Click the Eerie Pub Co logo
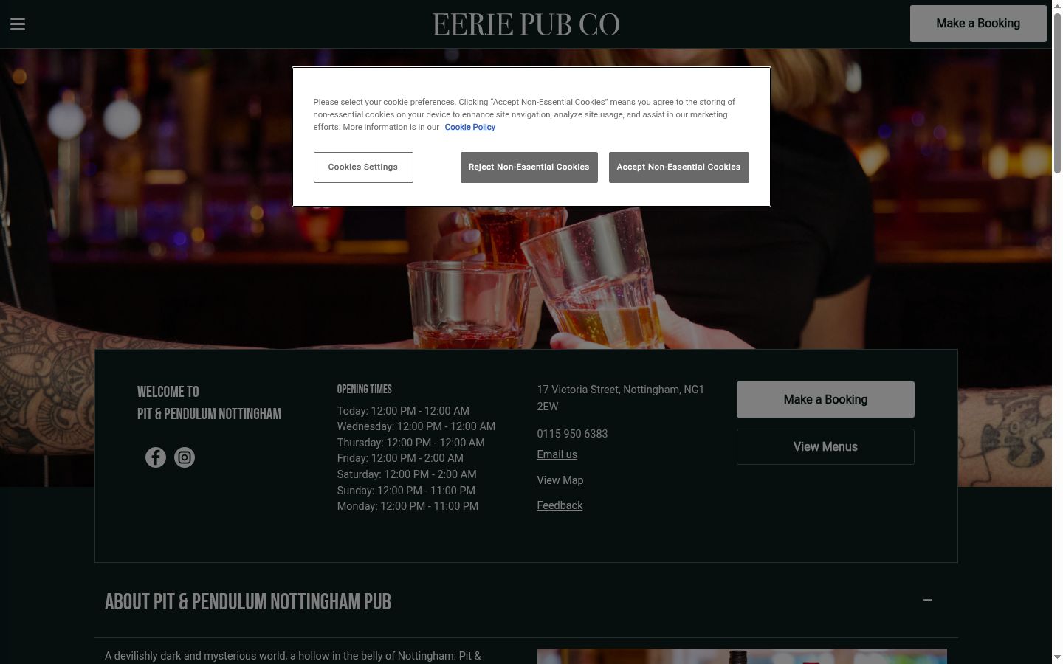1063x664 pixels. (526, 24)
